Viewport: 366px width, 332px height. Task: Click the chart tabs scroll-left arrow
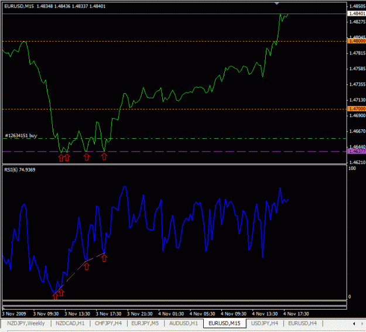354,324
